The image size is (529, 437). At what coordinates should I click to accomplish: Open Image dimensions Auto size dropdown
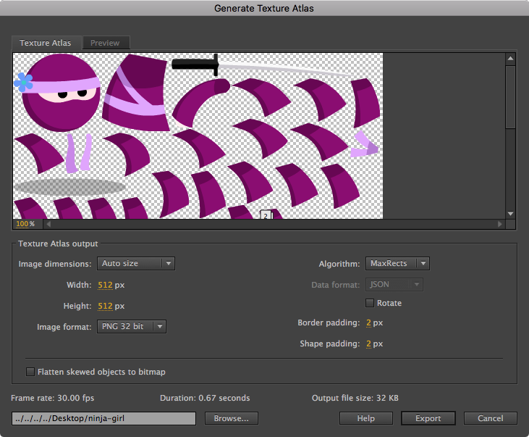(135, 264)
